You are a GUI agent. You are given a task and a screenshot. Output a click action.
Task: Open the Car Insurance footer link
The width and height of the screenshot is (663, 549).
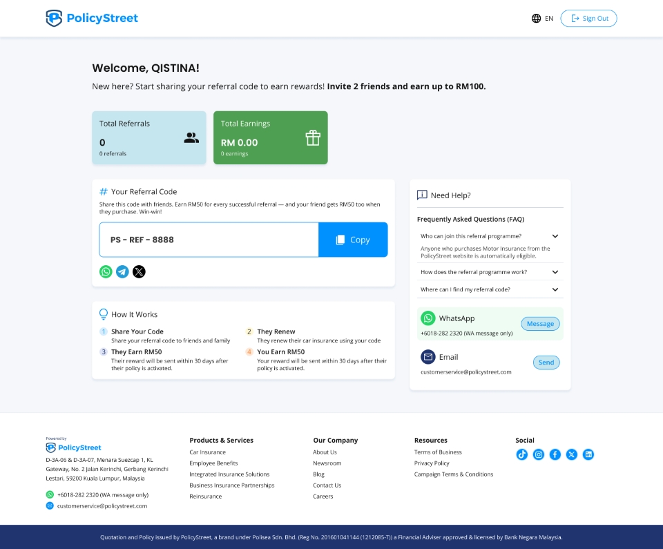208,452
